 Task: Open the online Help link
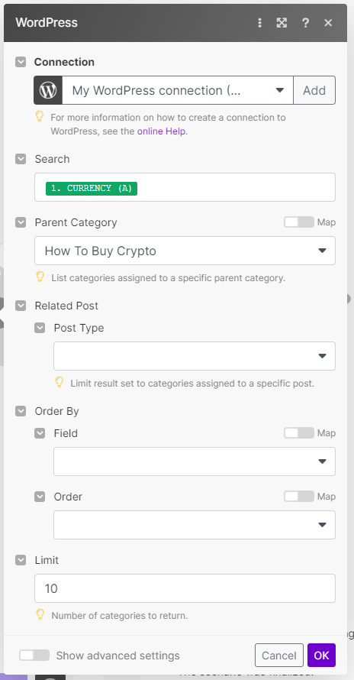point(162,131)
